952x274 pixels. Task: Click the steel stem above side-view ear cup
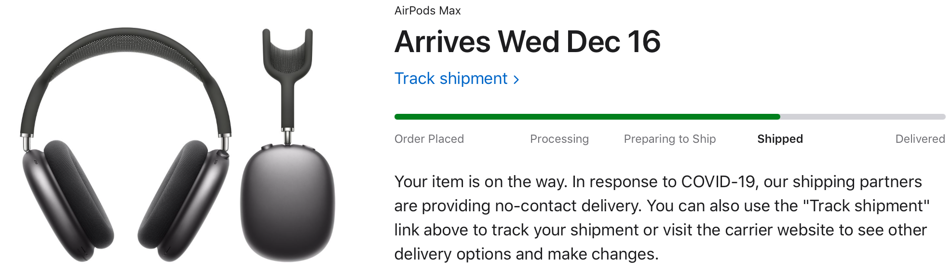click(287, 135)
